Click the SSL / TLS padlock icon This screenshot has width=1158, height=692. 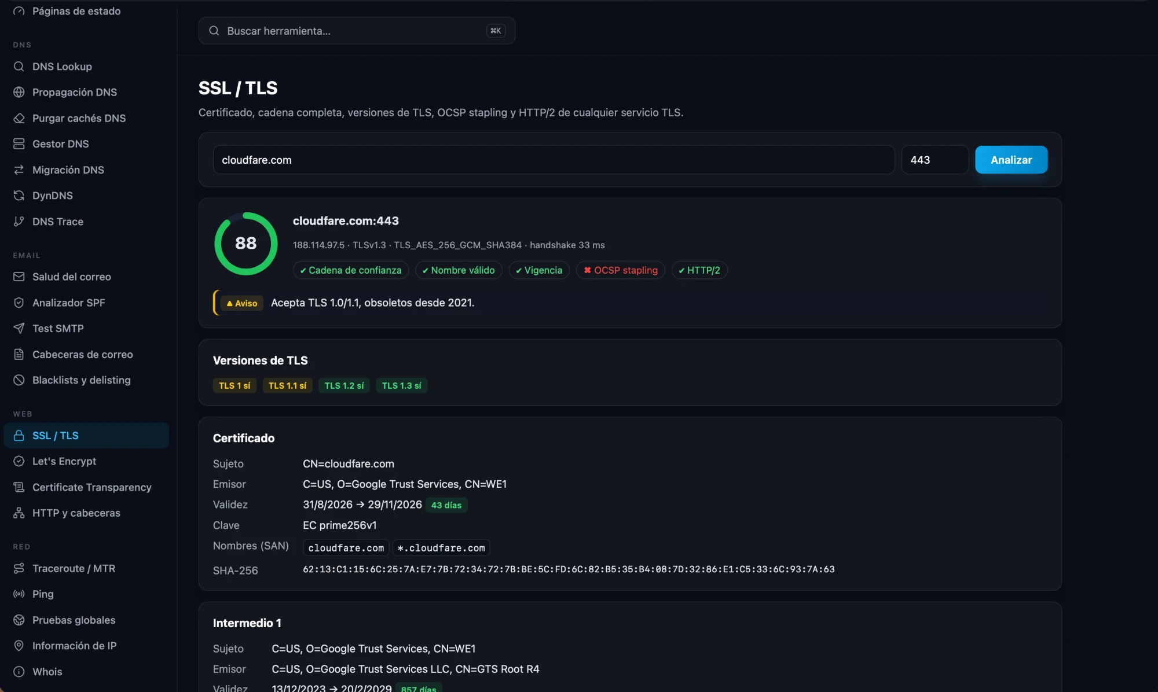coord(19,435)
